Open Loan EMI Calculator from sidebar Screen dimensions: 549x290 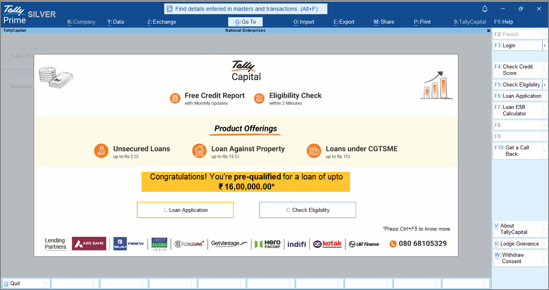point(517,110)
